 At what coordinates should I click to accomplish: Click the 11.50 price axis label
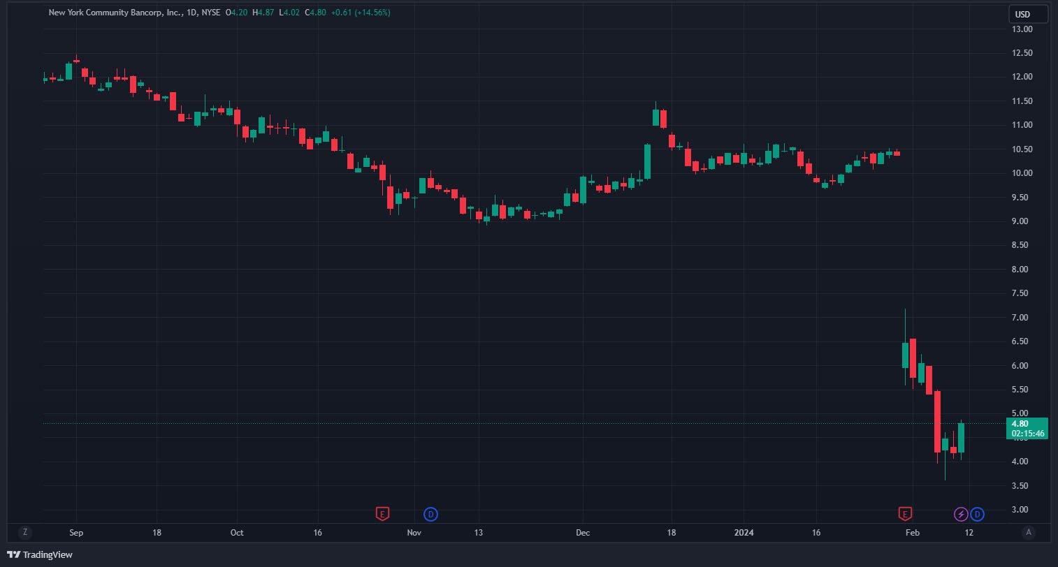(1023, 101)
